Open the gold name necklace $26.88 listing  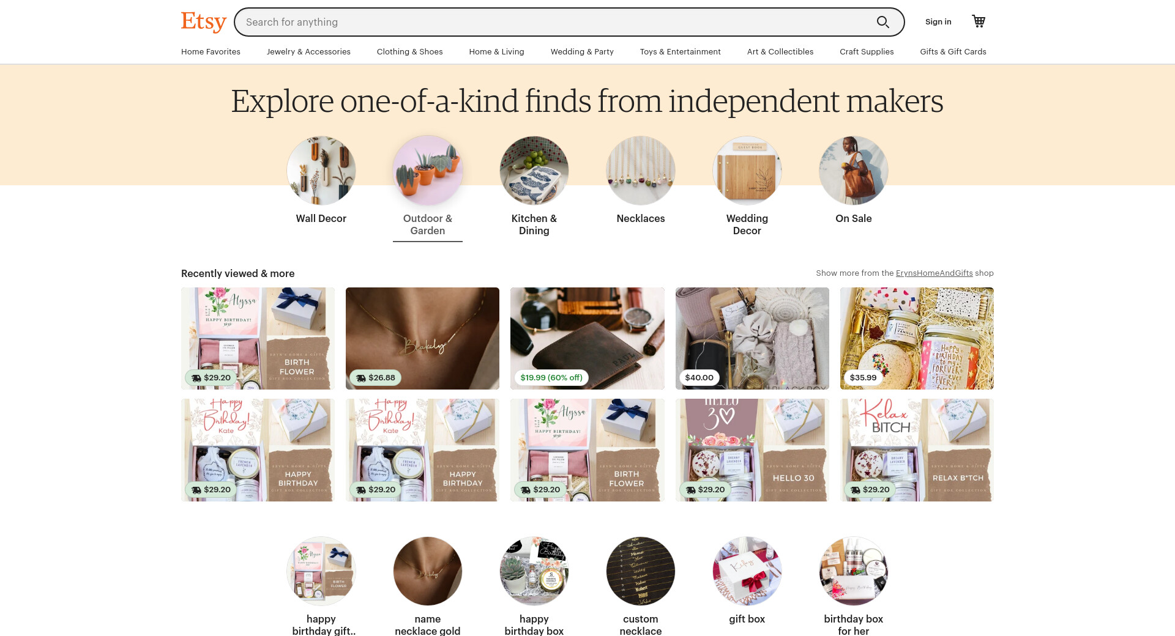pyautogui.click(x=422, y=338)
